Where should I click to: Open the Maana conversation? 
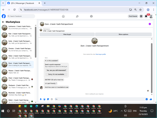coord(17,72)
